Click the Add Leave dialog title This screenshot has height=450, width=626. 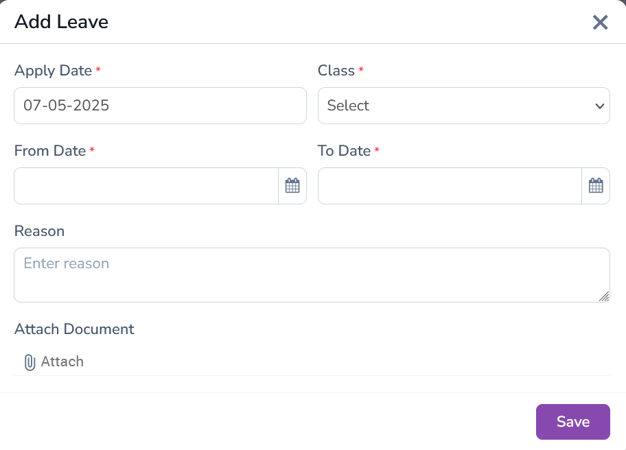(x=61, y=22)
